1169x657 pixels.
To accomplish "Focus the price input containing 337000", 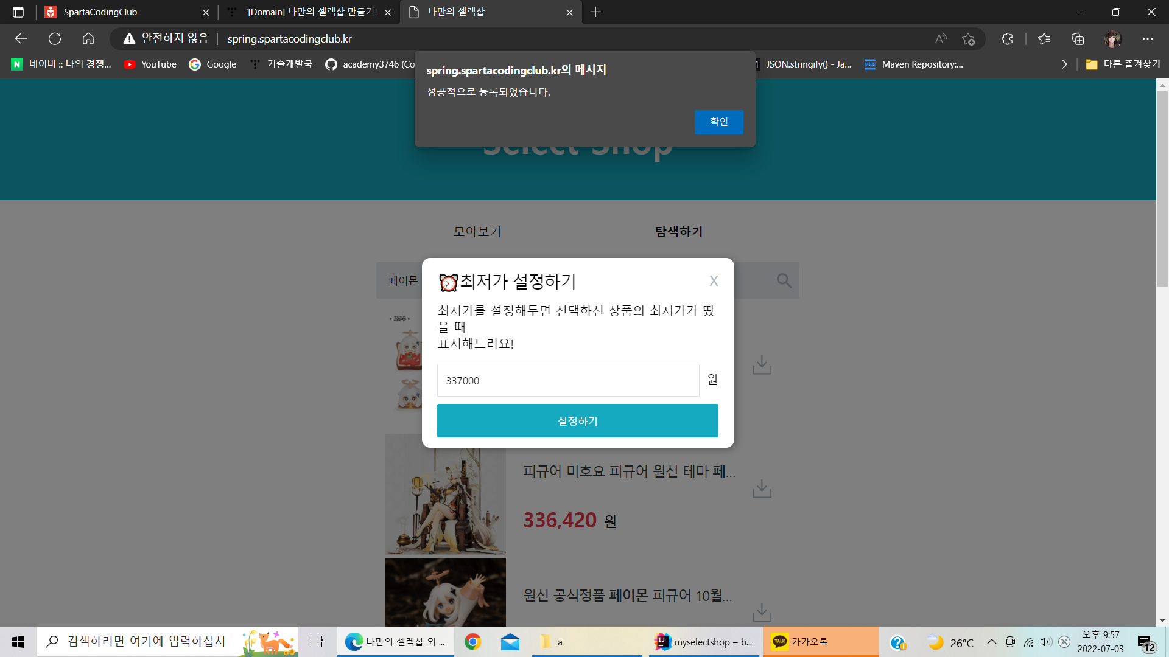I will (x=568, y=380).
